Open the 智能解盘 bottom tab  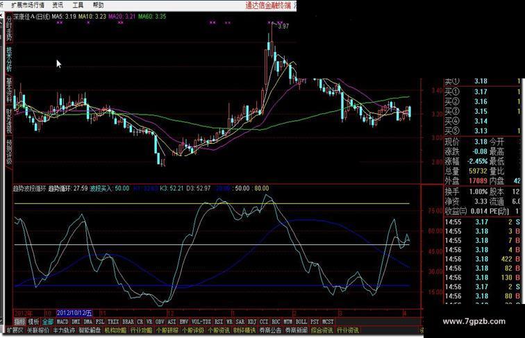pyautogui.click(x=90, y=330)
